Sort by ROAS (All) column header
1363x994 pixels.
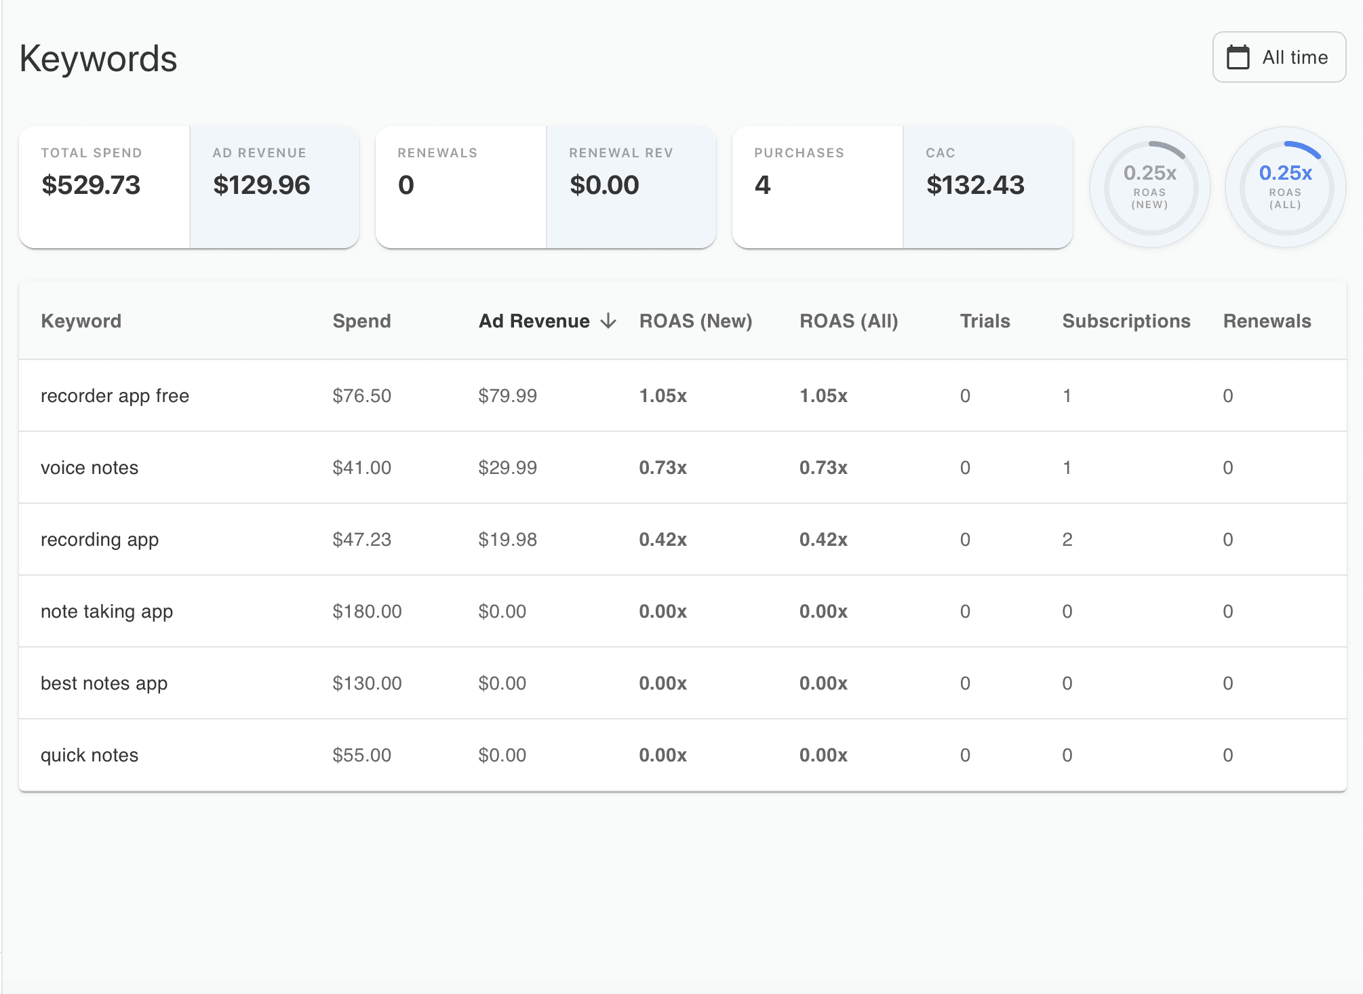[x=848, y=321]
